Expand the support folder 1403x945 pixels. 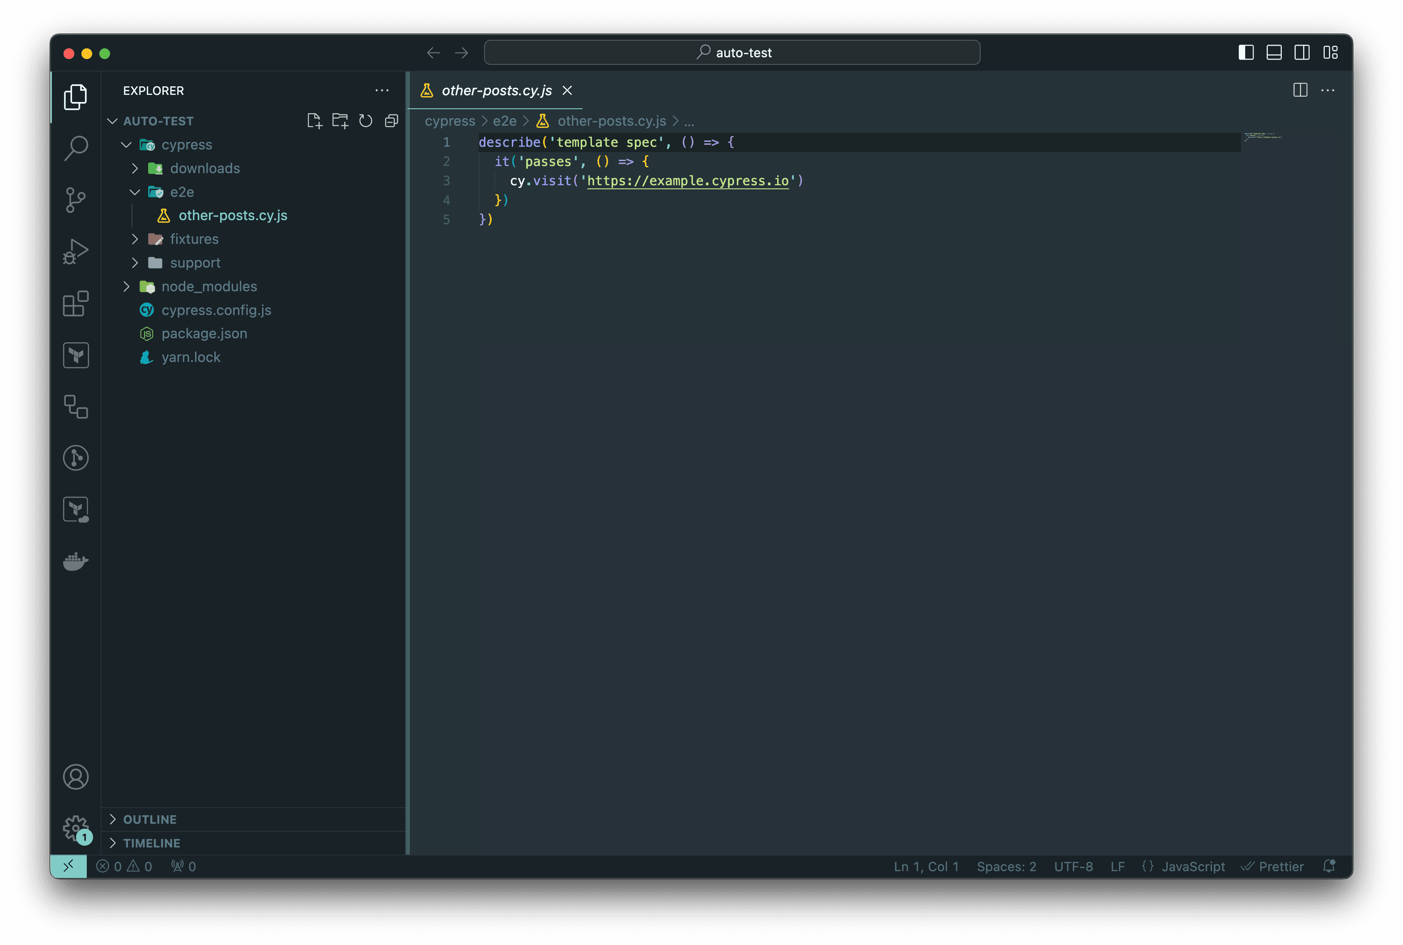(x=134, y=263)
